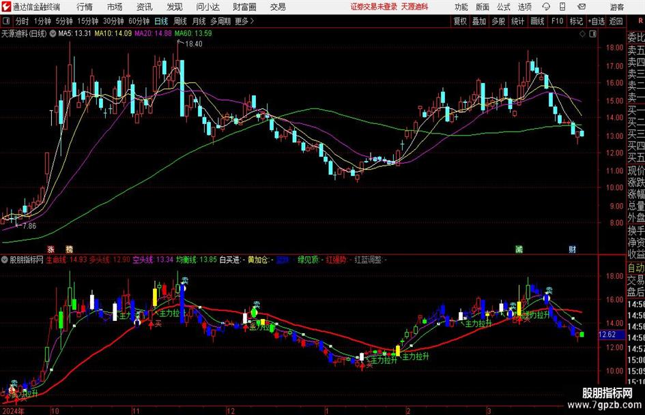
Task: Click the 游客 guest account label
Action: tap(617, 7)
